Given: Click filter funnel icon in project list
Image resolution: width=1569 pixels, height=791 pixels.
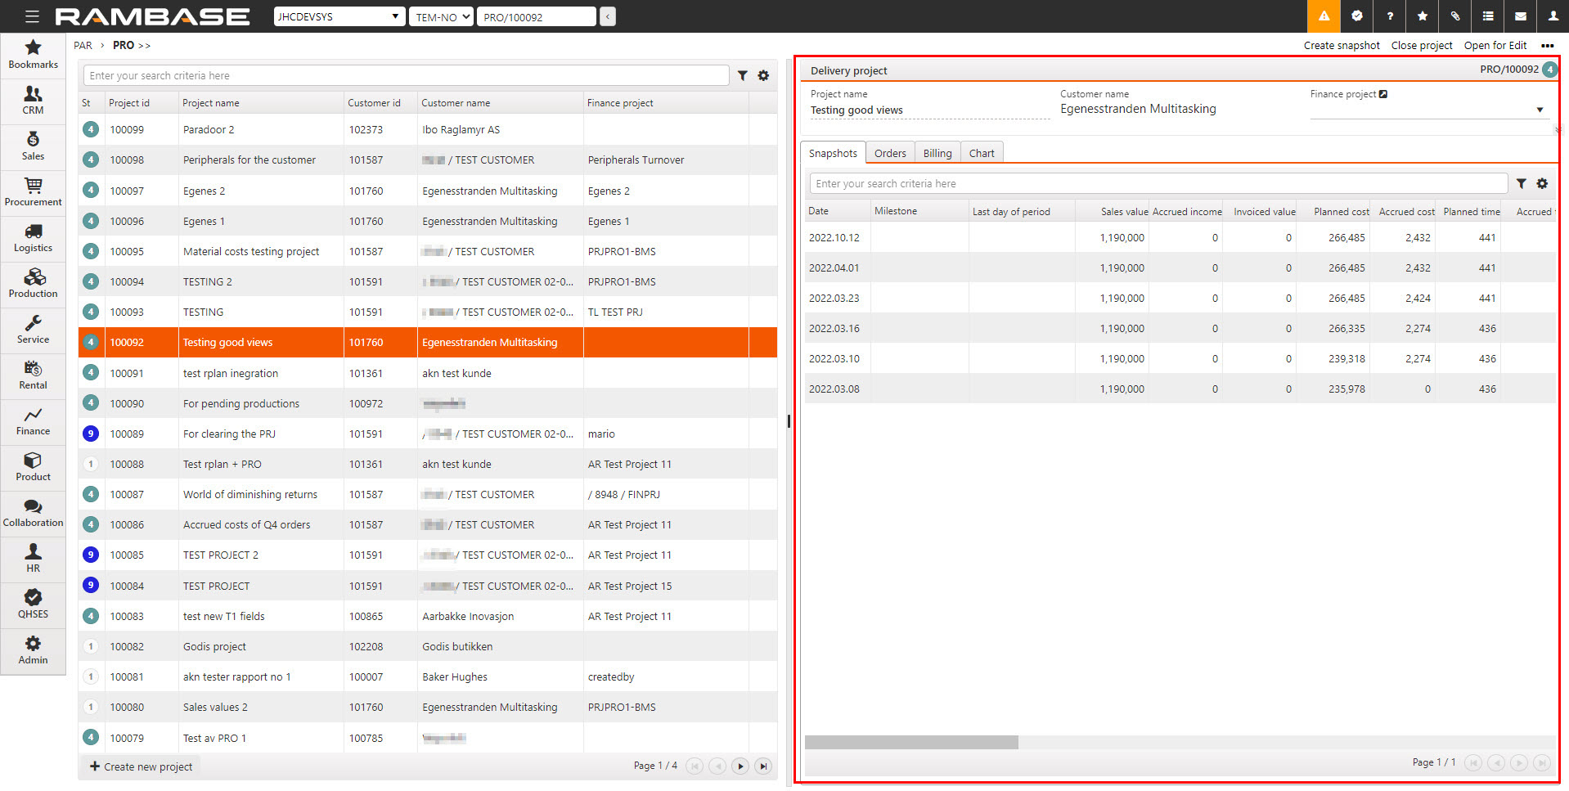Looking at the screenshot, I should point(742,75).
